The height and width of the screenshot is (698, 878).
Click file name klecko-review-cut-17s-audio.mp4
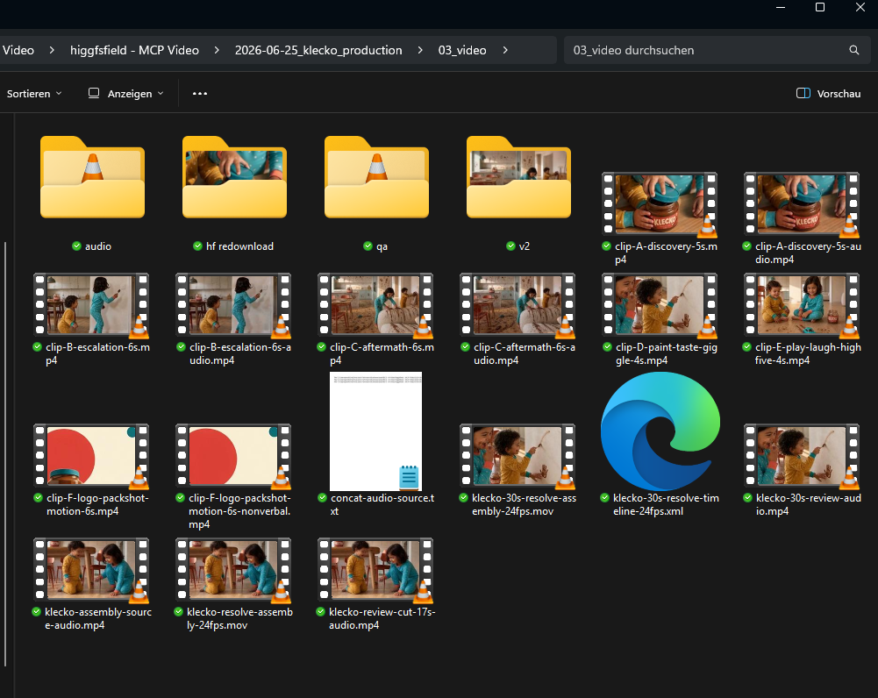coord(382,618)
